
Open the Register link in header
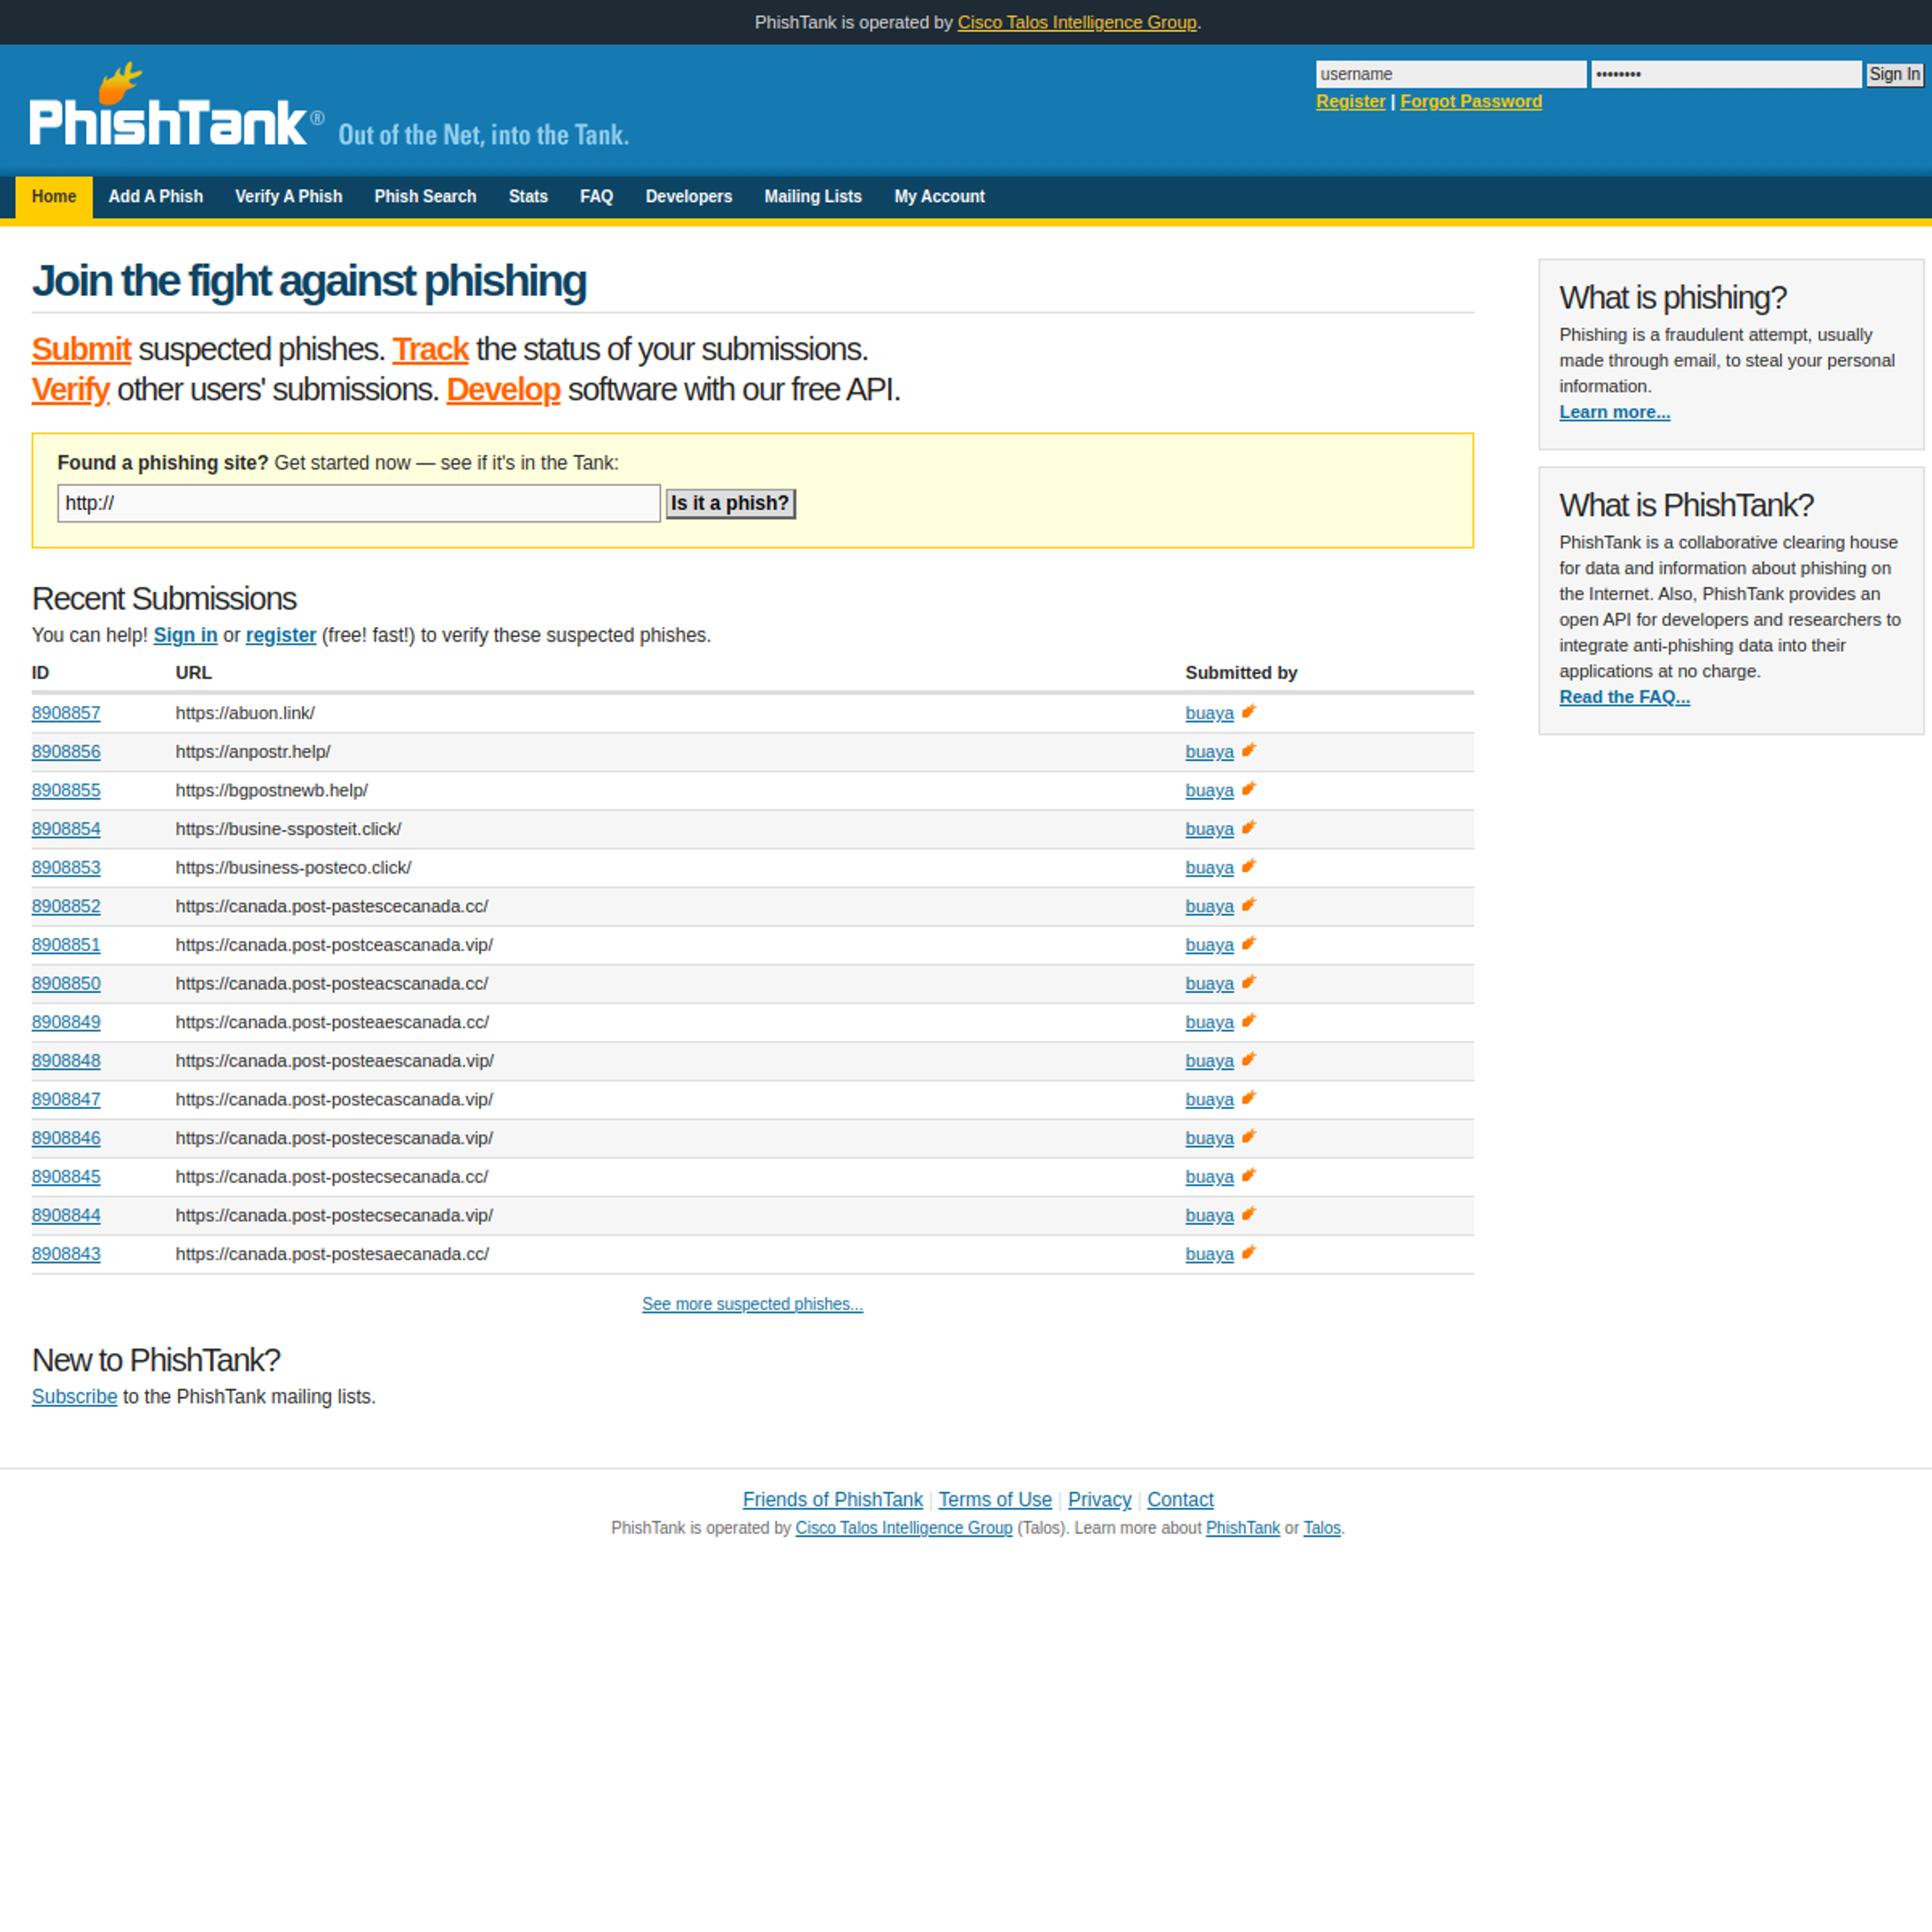point(1351,102)
